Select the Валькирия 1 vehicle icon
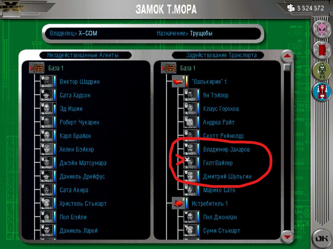Screen dimensions: 333x249 click(x=179, y=81)
